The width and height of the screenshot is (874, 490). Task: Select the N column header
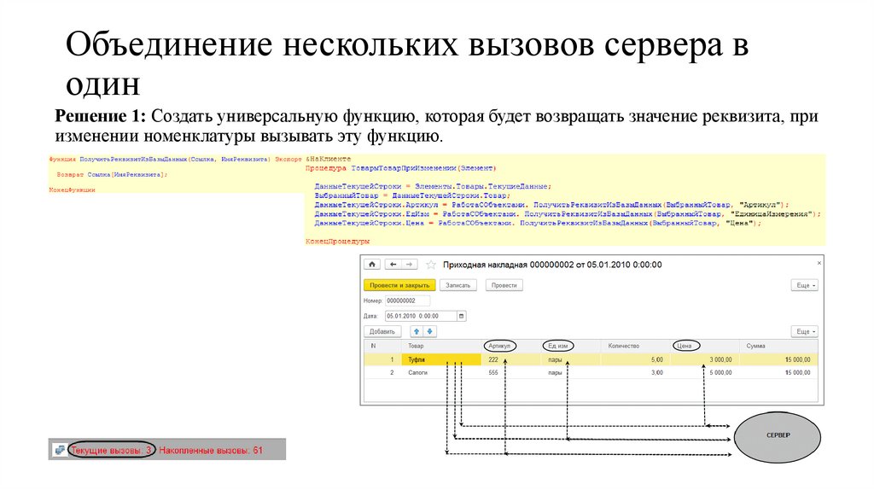coord(374,346)
